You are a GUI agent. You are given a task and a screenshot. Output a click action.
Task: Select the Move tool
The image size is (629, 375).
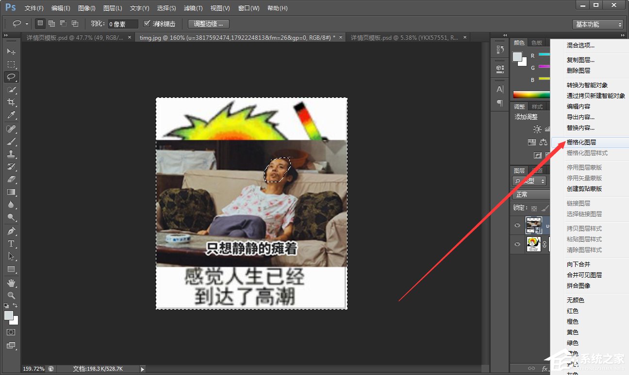11,52
